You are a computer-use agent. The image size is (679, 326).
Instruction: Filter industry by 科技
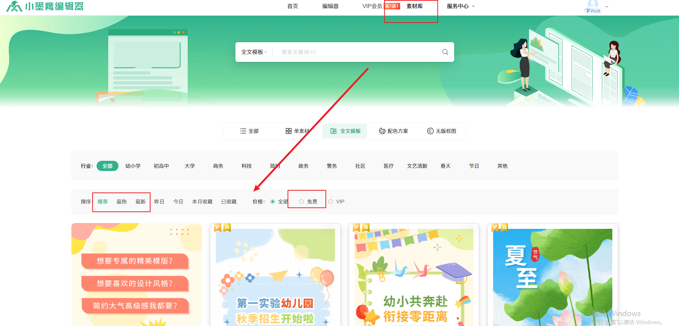[247, 166]
